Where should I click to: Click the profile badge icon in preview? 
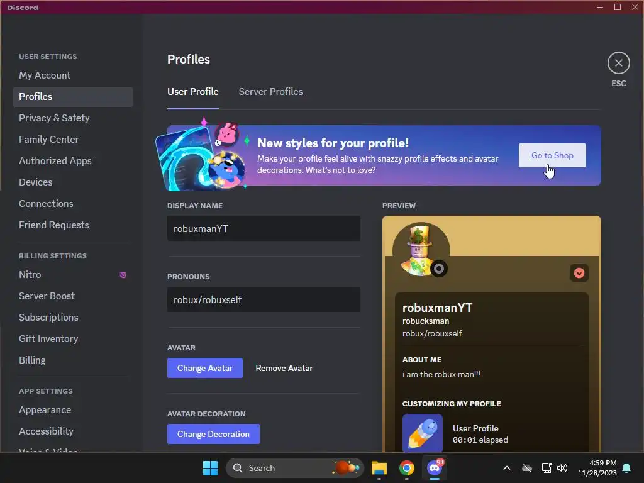click(x=579, y=273)
